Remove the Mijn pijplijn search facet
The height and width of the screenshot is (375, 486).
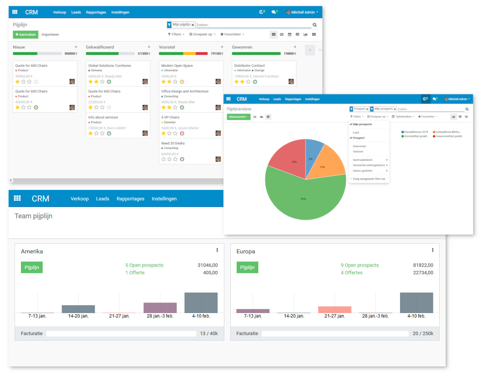coord(193,25)
